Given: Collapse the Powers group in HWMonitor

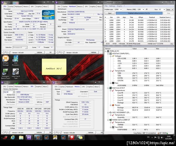Looking at the screenshot, I should point(111,105).
